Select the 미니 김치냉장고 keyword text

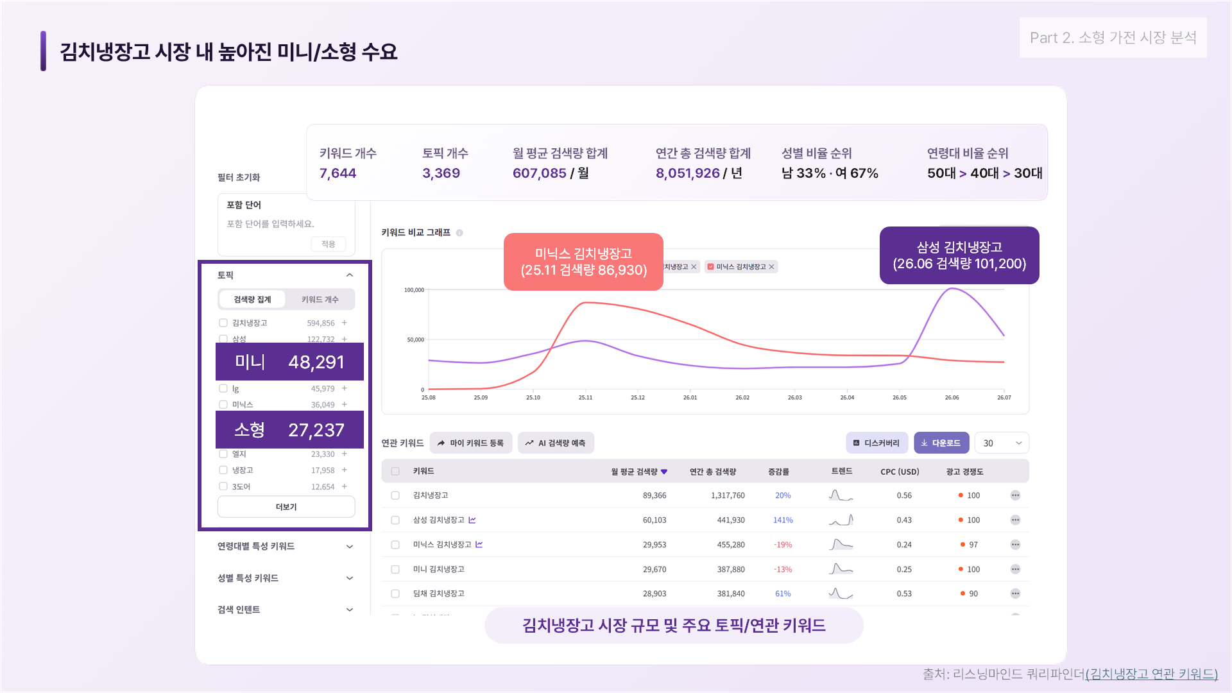pos(439,569)
